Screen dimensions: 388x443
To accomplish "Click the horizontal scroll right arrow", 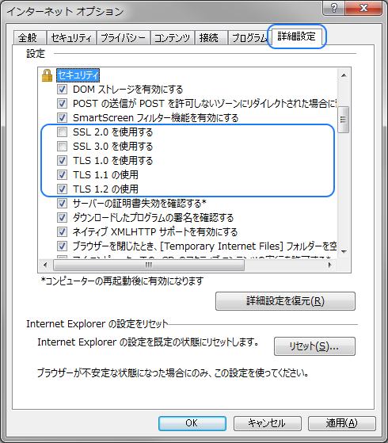I will coord(330,265).
